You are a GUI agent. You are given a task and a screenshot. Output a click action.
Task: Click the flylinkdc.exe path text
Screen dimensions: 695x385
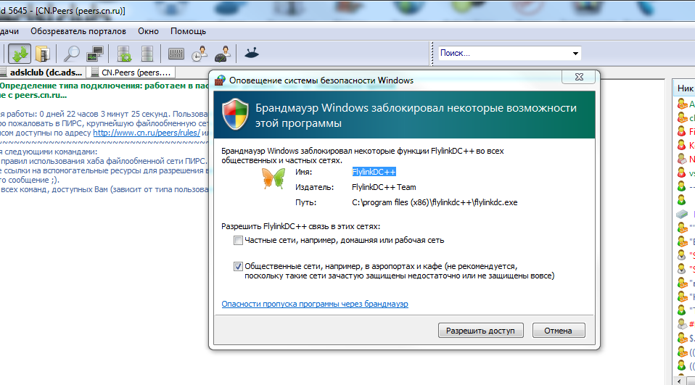(x=435, y=202)
